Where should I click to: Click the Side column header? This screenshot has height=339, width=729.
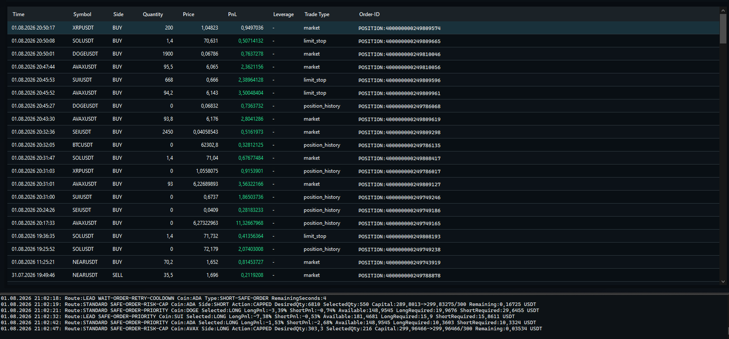coord(118,15)
